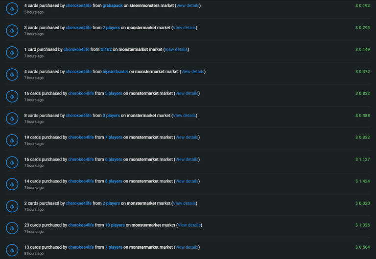Open grabapack seller profile link
The height and width of the screenshot is (259, 376).
(113, 5)
